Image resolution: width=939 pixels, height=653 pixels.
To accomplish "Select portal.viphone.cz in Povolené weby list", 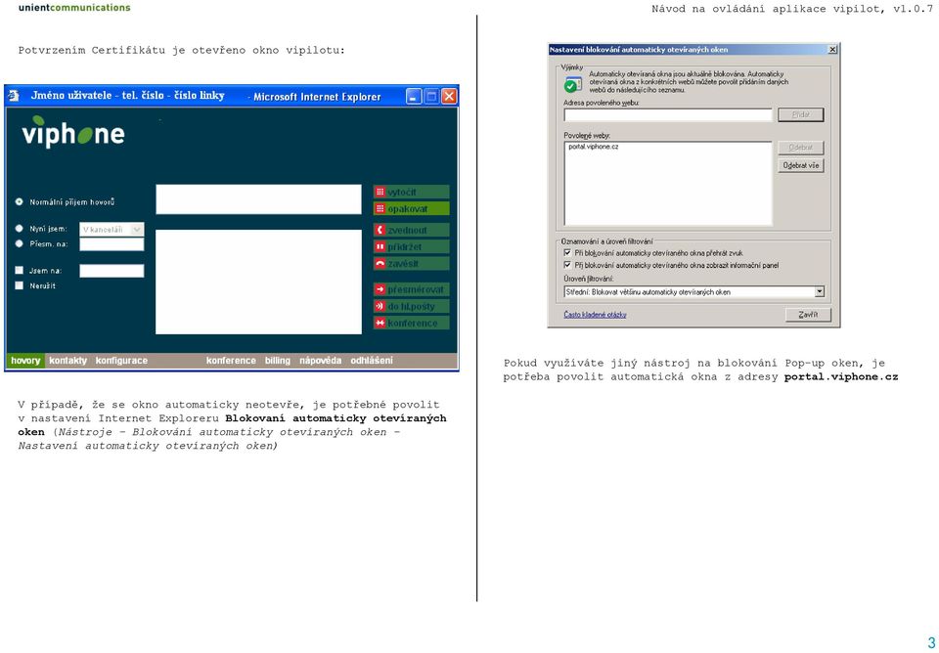I will 593,147.
